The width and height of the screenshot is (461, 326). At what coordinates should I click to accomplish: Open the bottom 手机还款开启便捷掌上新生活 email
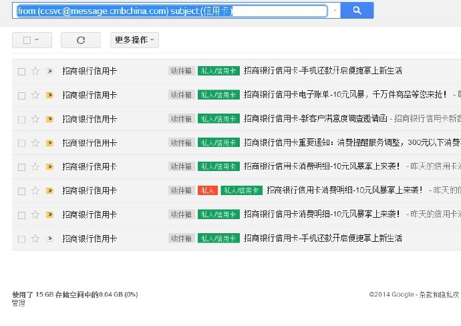coord(323,238)
